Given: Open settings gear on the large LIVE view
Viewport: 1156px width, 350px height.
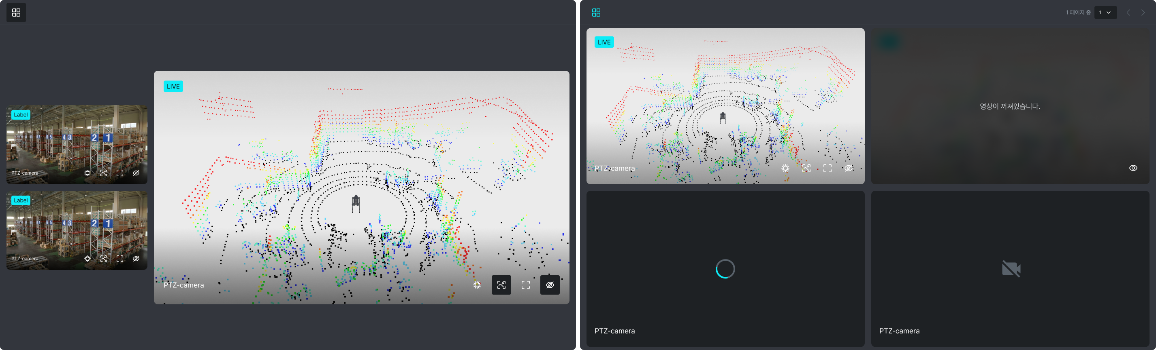Looking at the screenshot, I should 477,285.
